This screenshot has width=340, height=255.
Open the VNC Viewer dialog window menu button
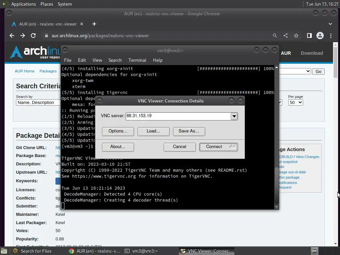pyautogui.click(x=100, y=100)
